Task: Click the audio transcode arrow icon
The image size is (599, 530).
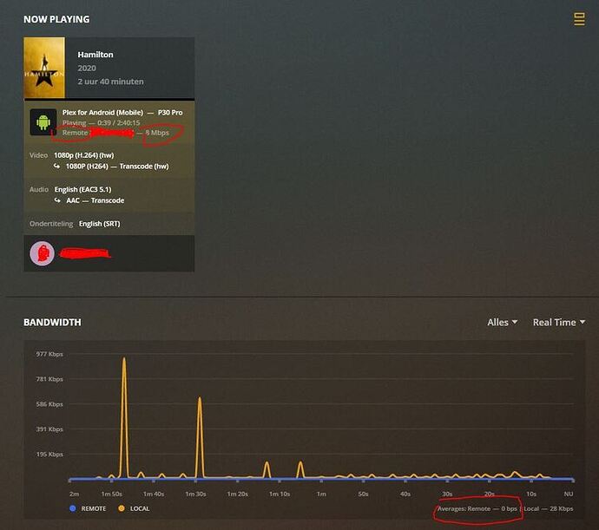Action: pyautogui.click(x=57, y=200)
